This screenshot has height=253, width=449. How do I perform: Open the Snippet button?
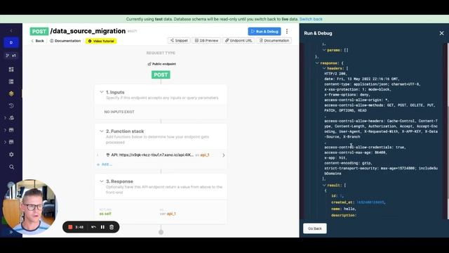click(179, 41)
